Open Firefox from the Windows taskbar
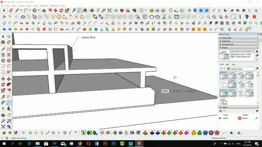The image size is (262, 147). pyautogui.click(x=80, y=143)
